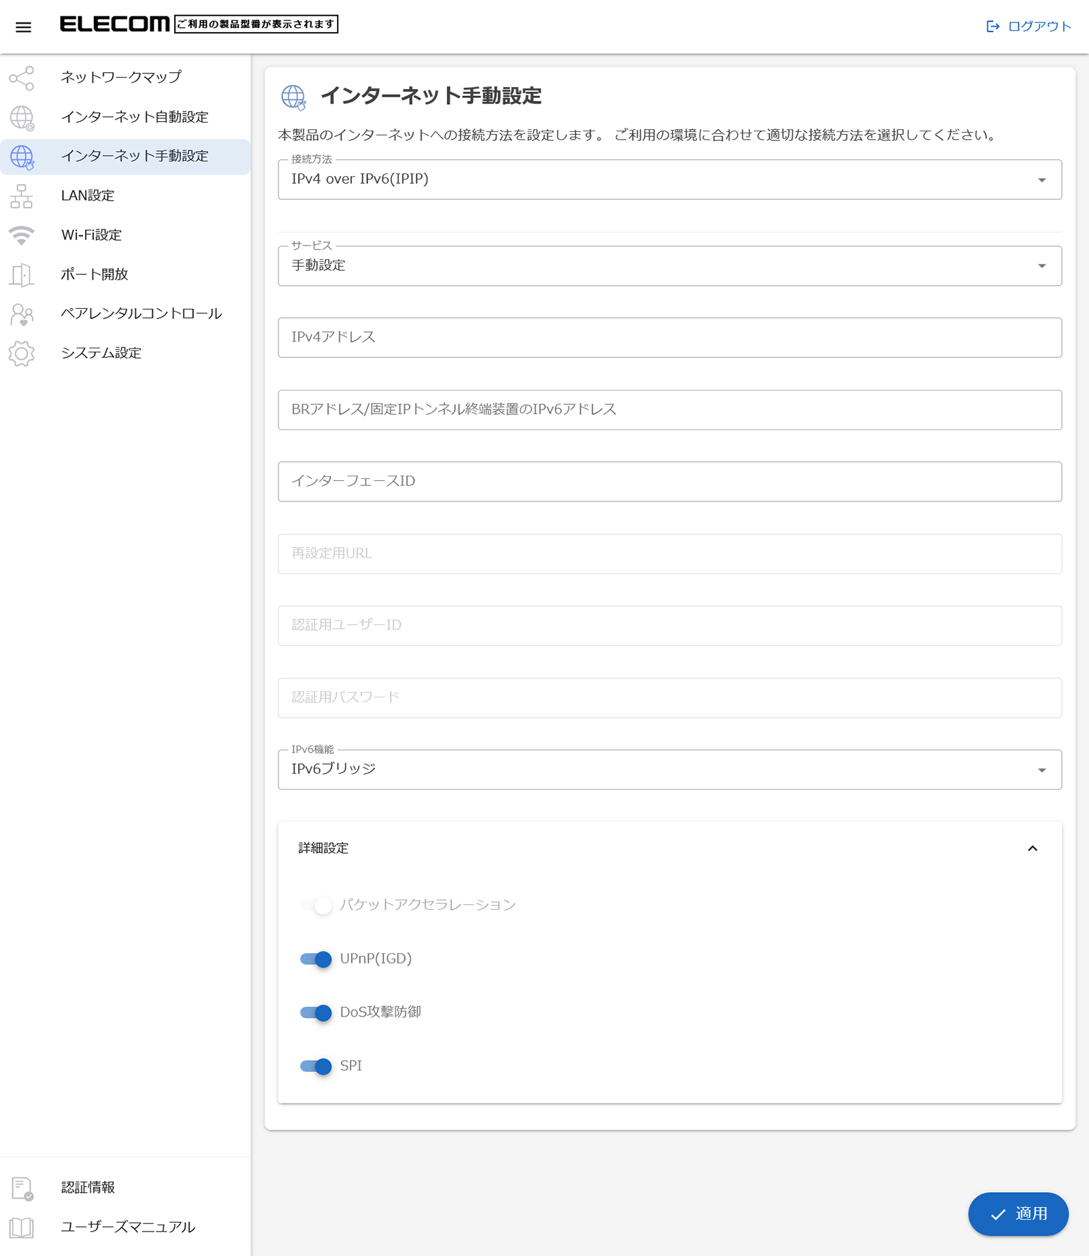
Task: Click the internet auto setup globe icon
Action: [x=22, y=118]
